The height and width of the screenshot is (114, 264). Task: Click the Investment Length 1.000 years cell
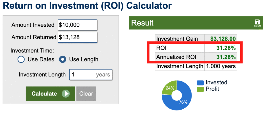(221, 66)
